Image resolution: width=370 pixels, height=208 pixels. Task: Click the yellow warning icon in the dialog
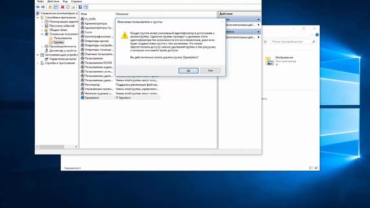coord(125,35)
